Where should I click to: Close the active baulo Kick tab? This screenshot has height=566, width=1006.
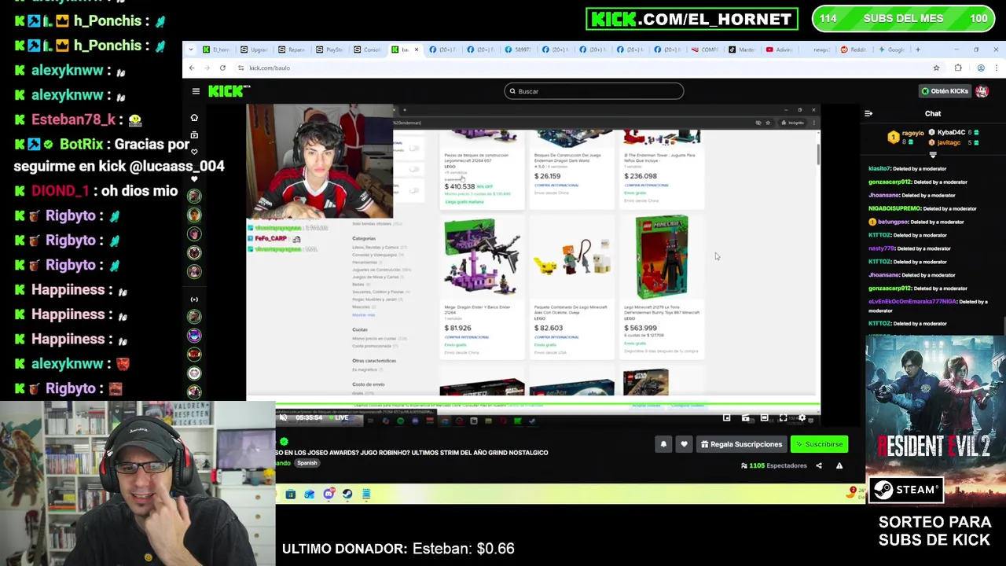(x=417, y=50)
